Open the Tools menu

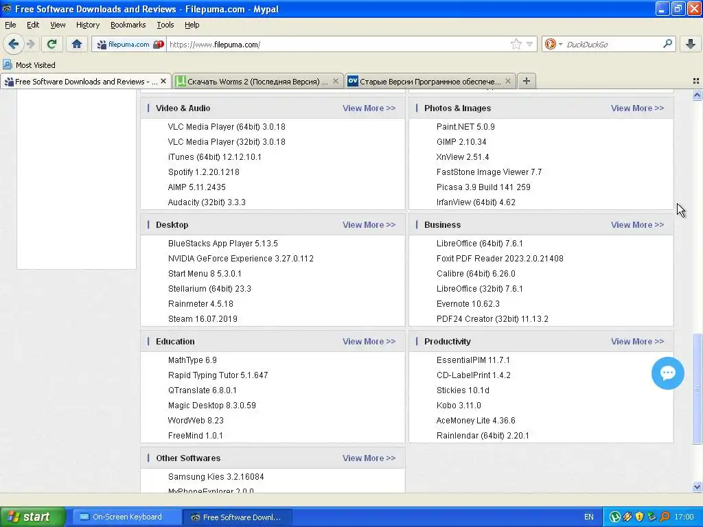point(165,25)
